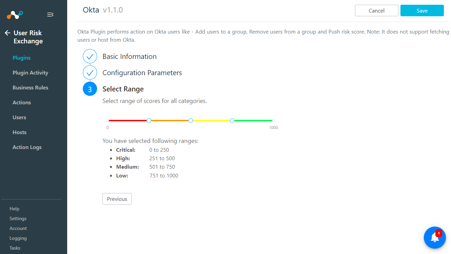The height and width of the screenshot is (254, 451).
Task: Open Hosts in the sidebar
Action: (19, 132)
